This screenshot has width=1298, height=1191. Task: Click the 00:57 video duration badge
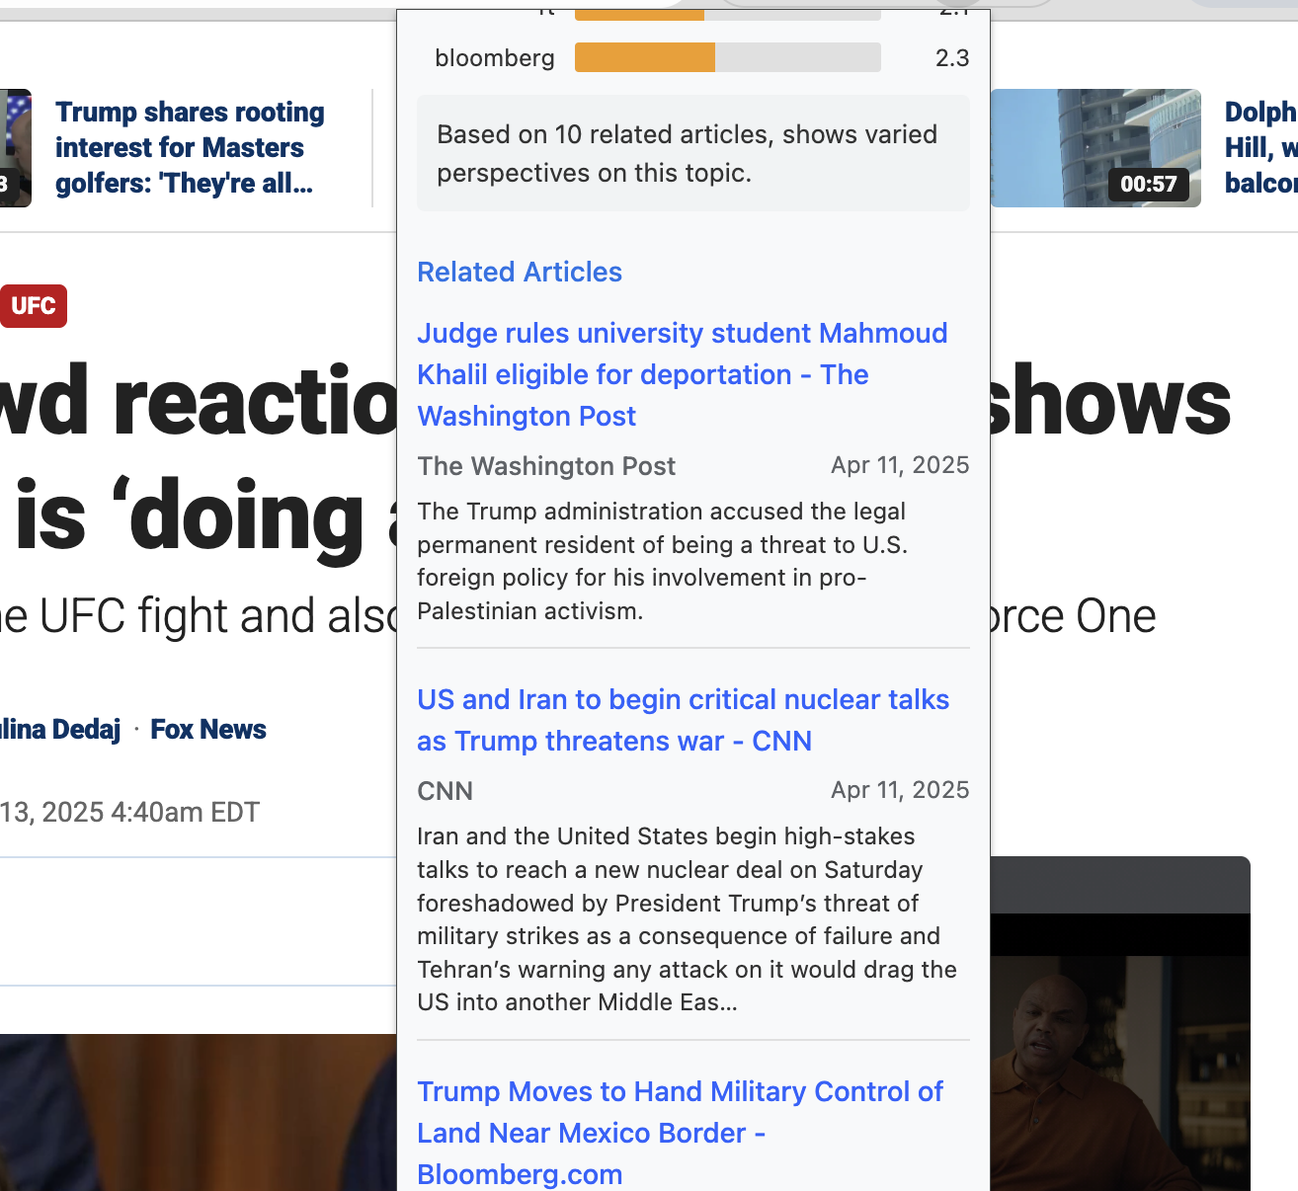[1148, 184]
